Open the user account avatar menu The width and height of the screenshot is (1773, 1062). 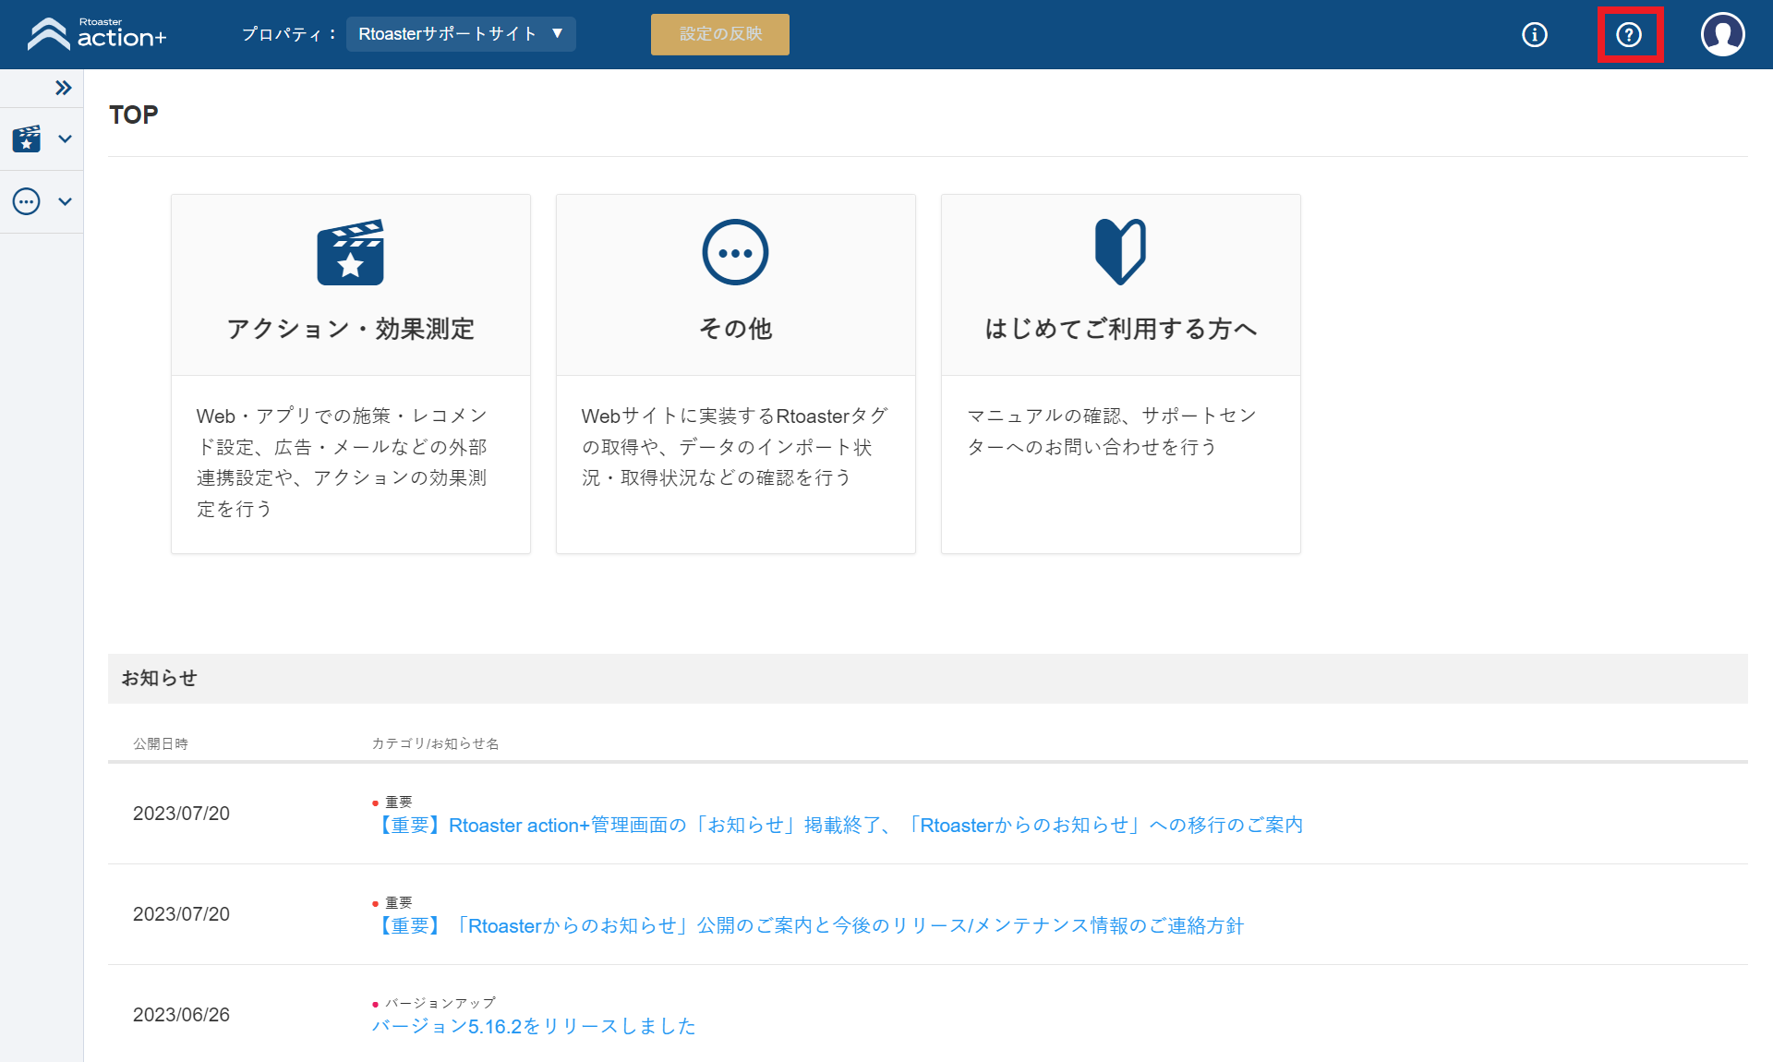tap(1722, 34)
